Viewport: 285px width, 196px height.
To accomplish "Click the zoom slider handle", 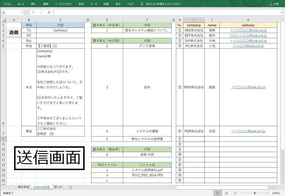I will 255,193.
